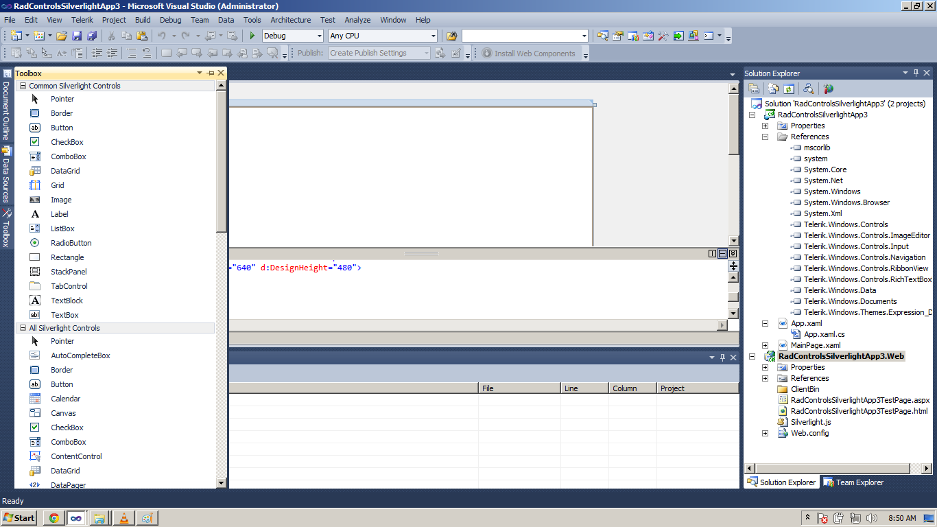The height and width of the screenshot is (527, 937).
Task: Comment out selected lines icon
Action: click(x=132, y=53)
